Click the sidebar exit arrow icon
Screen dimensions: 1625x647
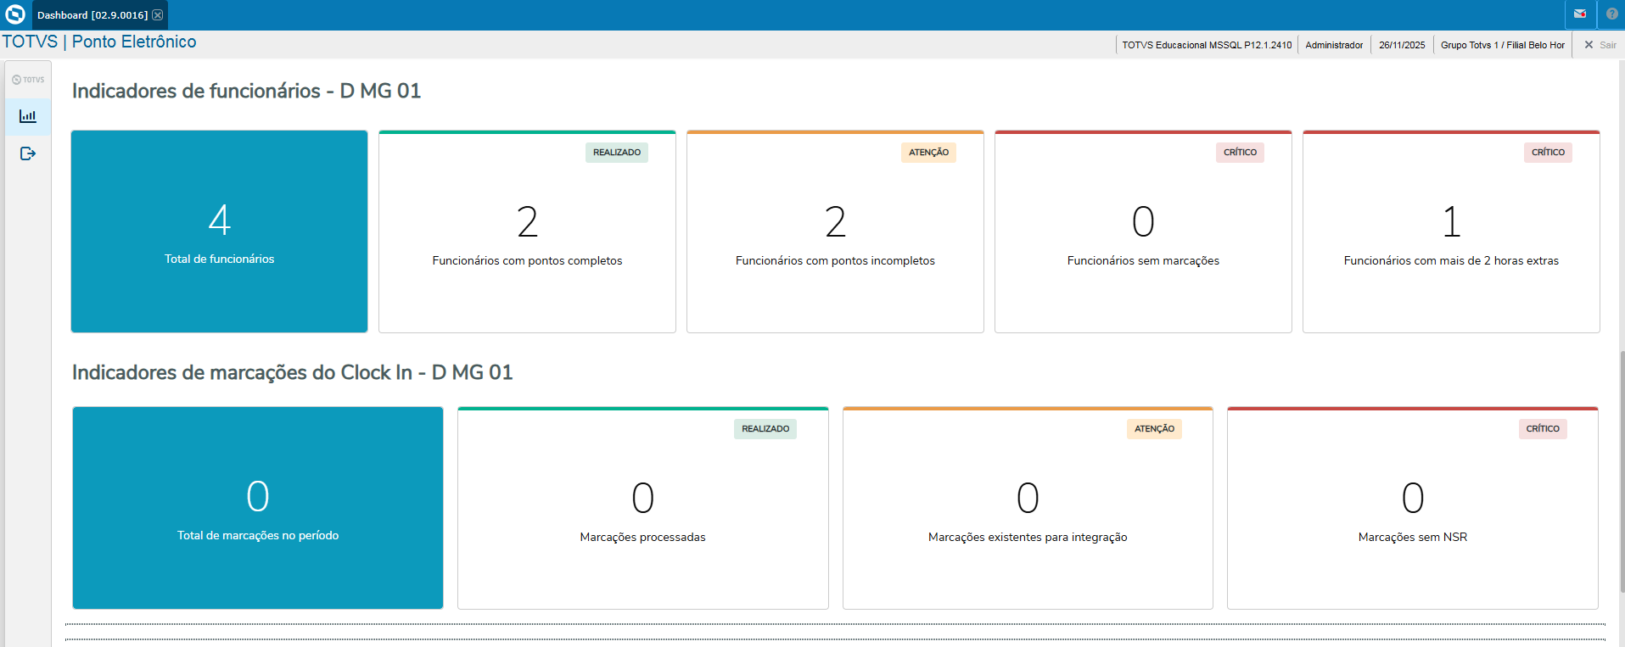28,153
